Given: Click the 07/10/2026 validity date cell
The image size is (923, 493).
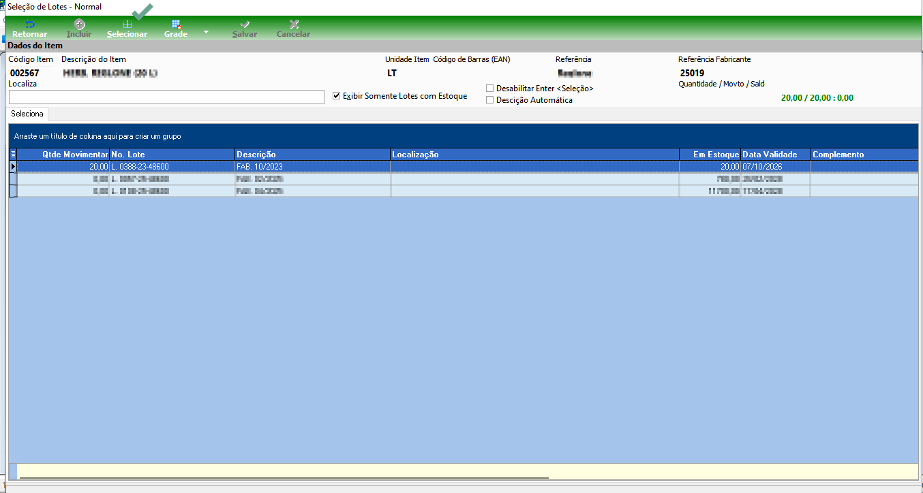Looking at the screenshot, I should (x=776, y=166).
